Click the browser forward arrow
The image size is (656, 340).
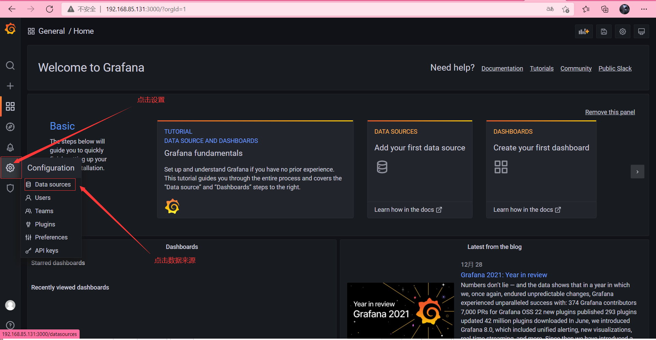[31, 9]
